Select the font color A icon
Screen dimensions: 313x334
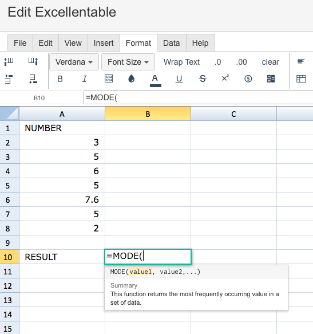155,80
